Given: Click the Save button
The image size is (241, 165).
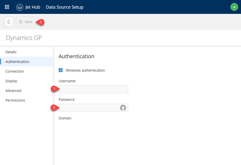Looking at the screenshot, I should tap(26, 22).
